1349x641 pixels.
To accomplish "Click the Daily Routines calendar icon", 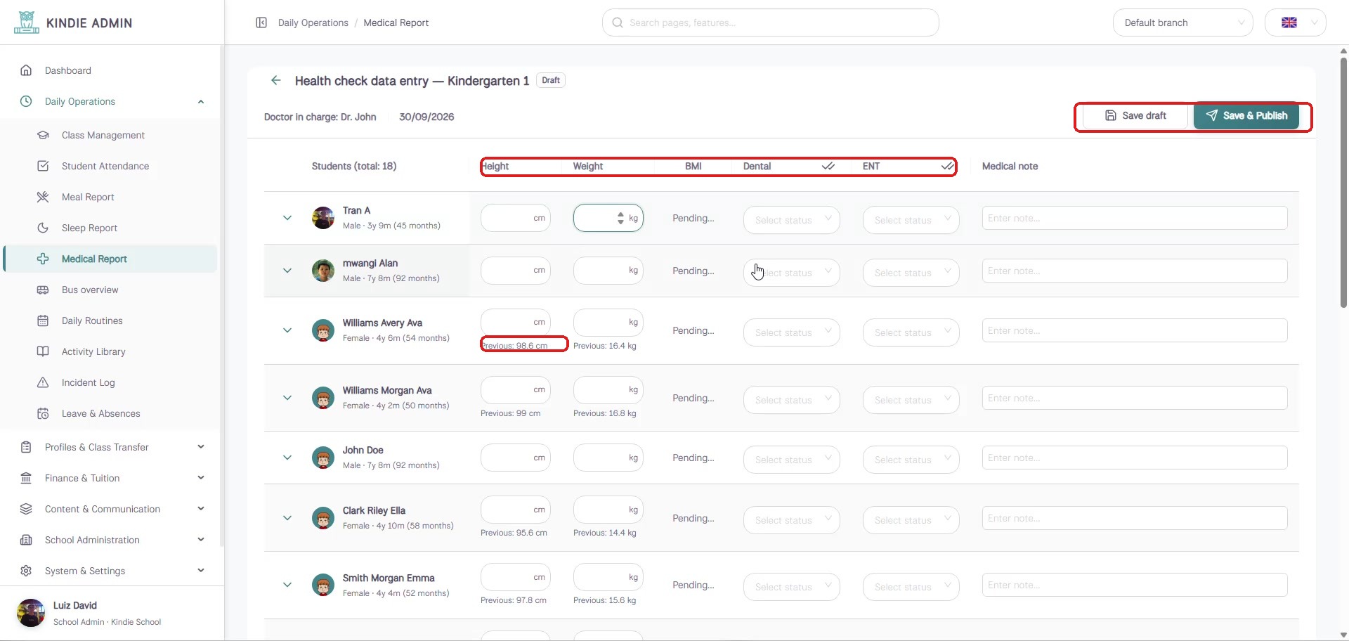I will pyautogui.click(x=43, y=320).
